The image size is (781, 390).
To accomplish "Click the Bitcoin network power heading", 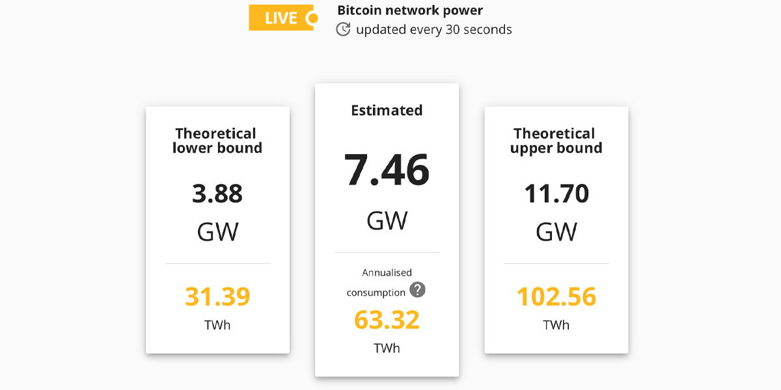I will point(410,10).
